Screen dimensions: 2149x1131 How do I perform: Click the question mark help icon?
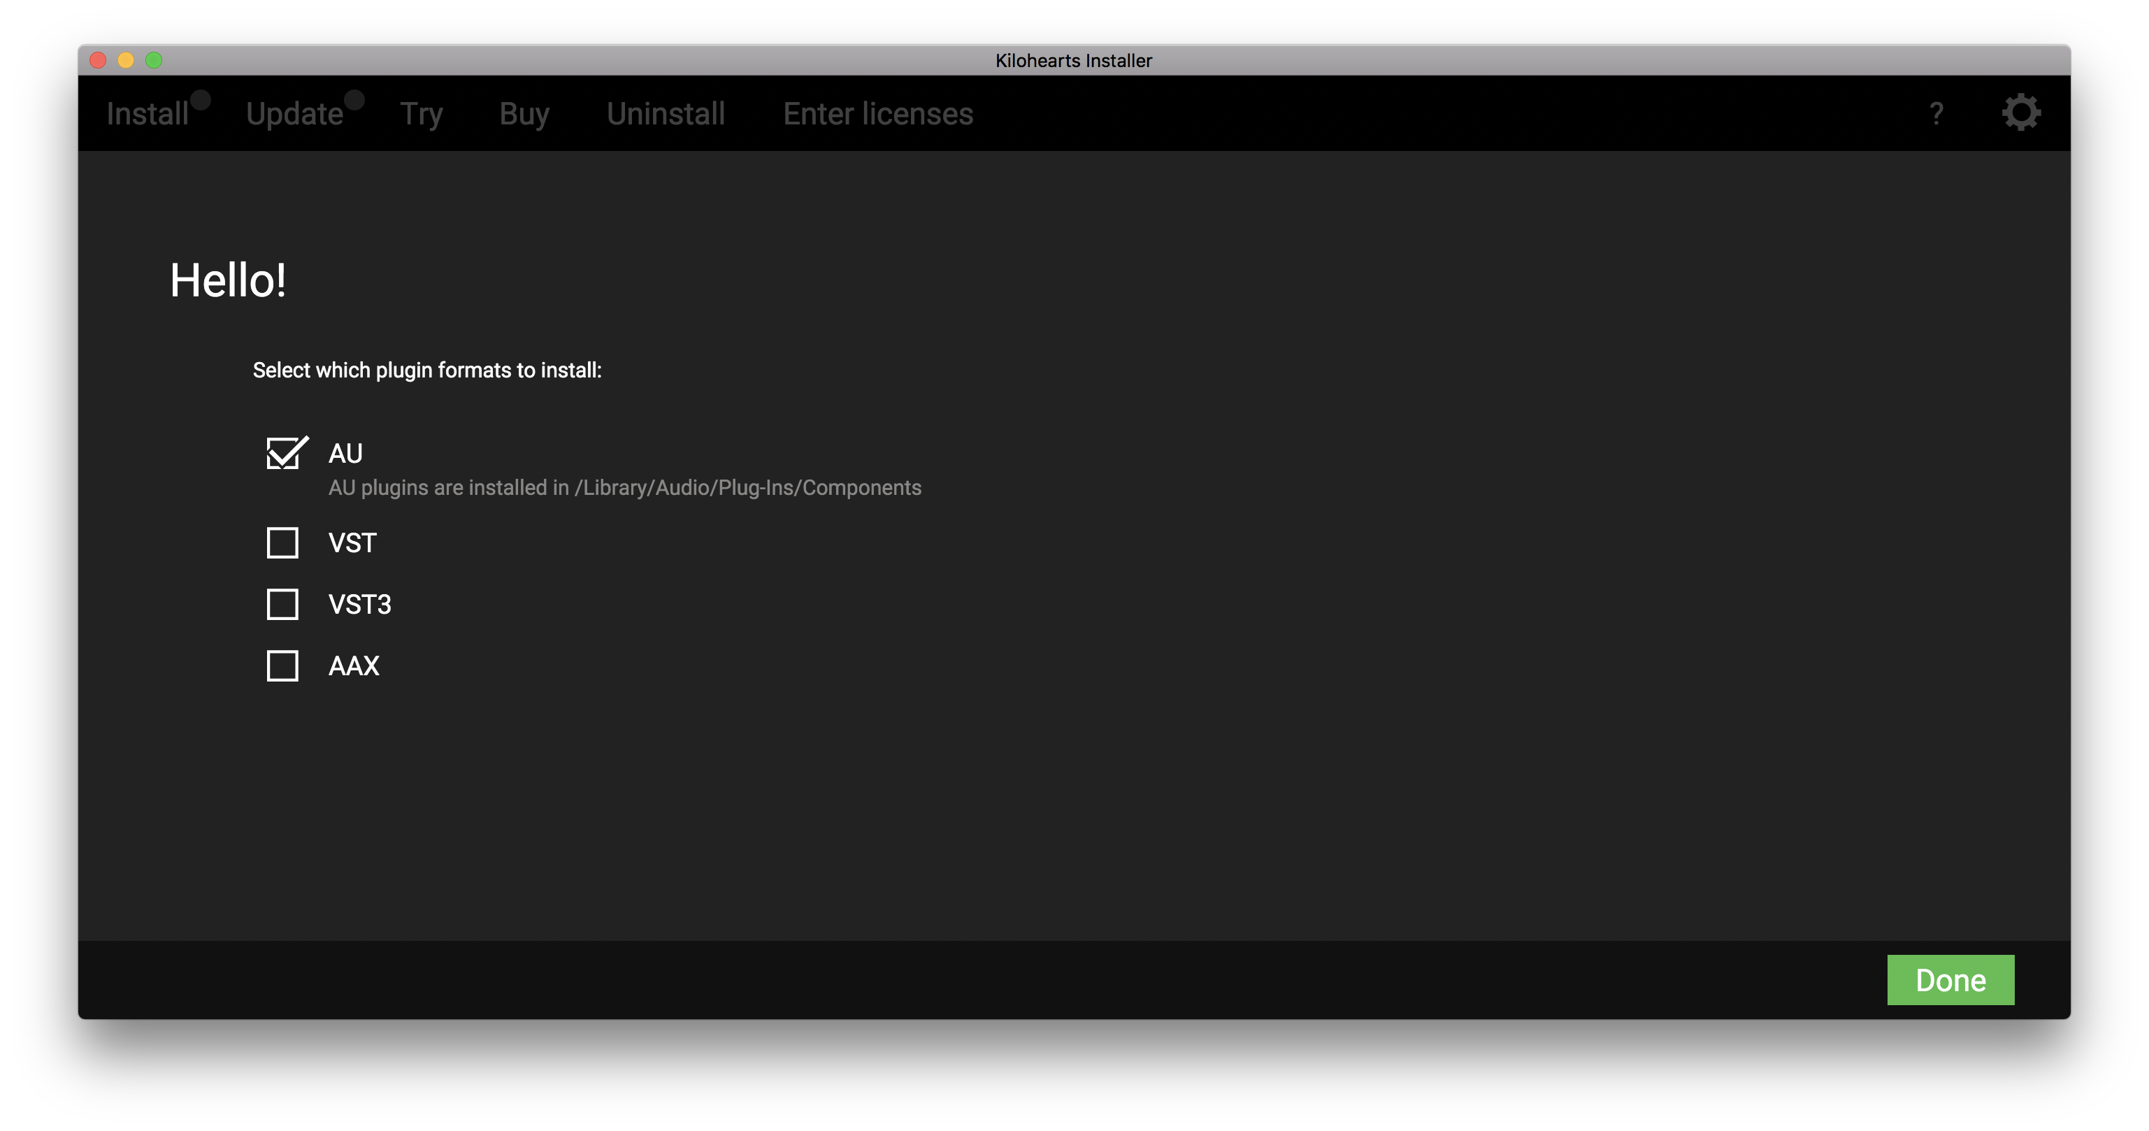1936,113
